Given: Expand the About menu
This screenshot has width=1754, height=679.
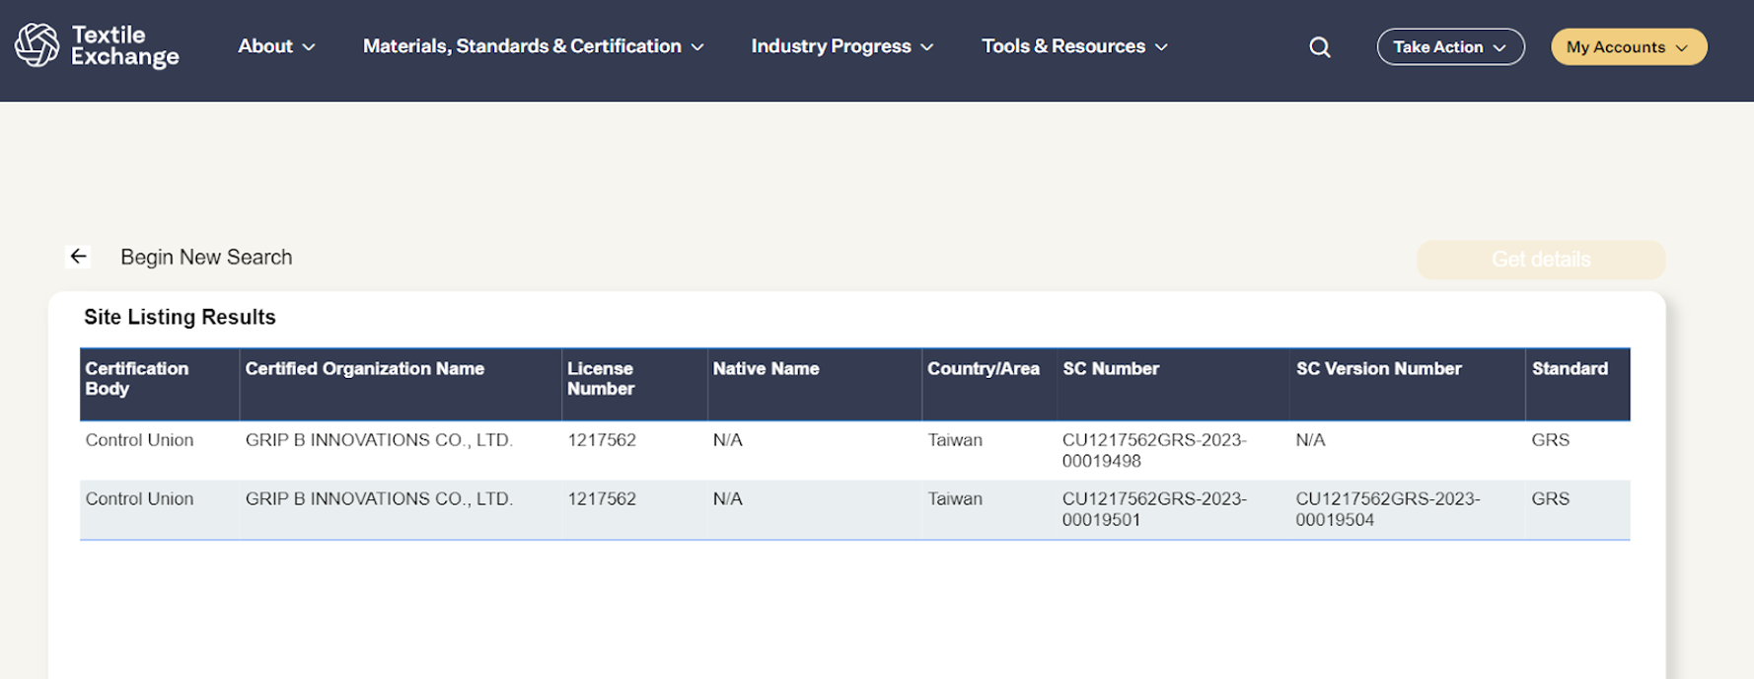Looking at the screenshot, I should pos(276,46).
